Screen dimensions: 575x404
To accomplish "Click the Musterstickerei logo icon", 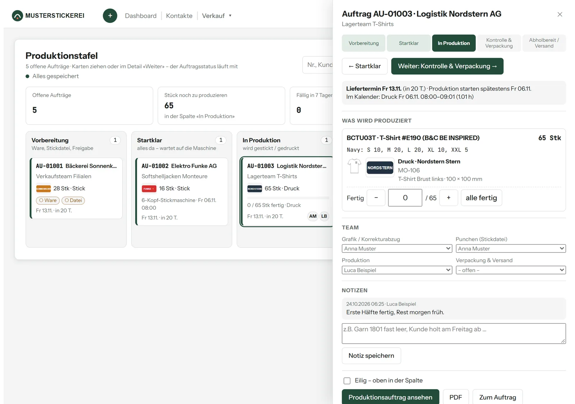I will coord(17,16).
